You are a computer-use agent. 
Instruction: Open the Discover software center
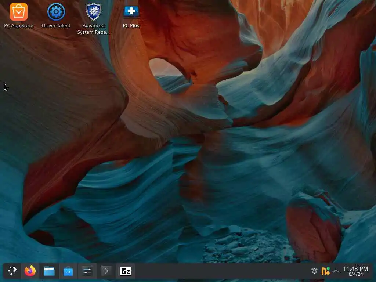pos(68,271)
